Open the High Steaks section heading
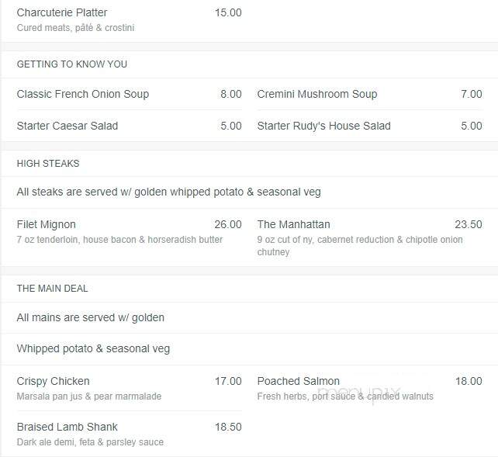 point(48,163)
